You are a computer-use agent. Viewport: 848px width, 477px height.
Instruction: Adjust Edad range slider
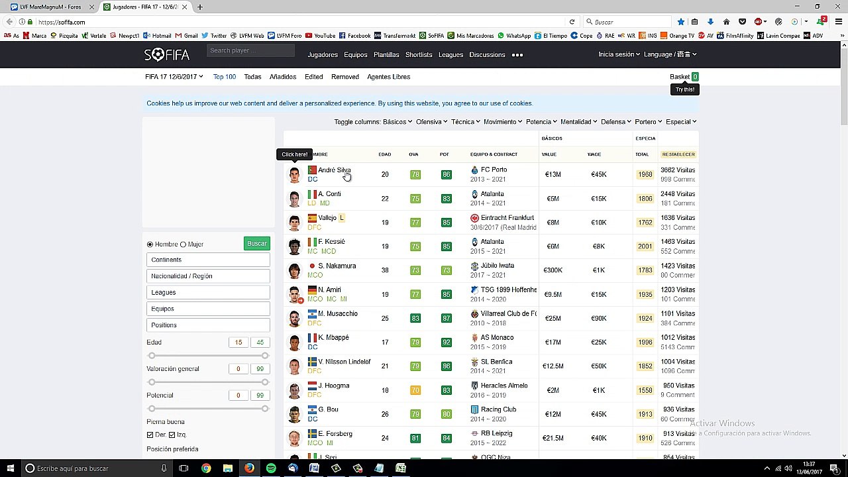pos(208,356)
